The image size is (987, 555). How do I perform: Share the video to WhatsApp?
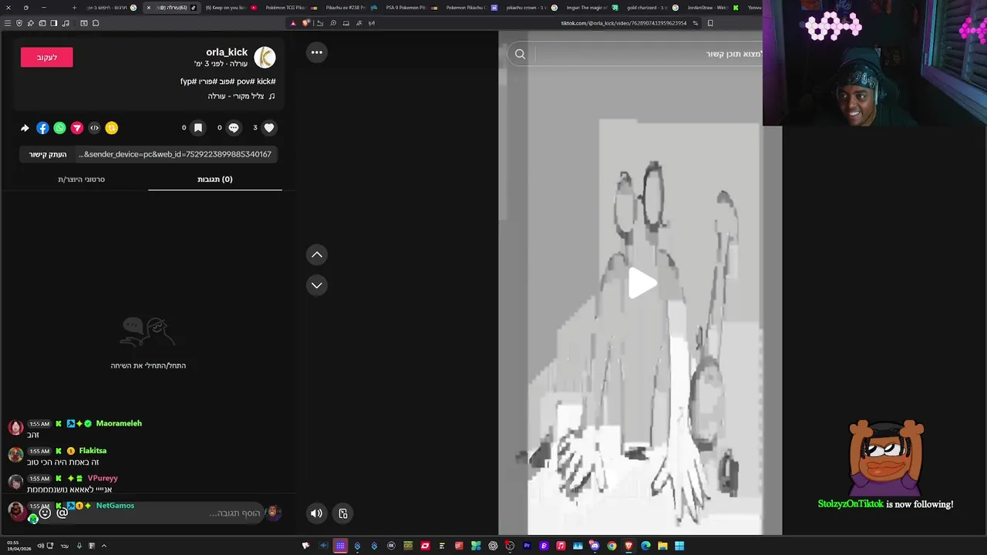tap(59, 128)
